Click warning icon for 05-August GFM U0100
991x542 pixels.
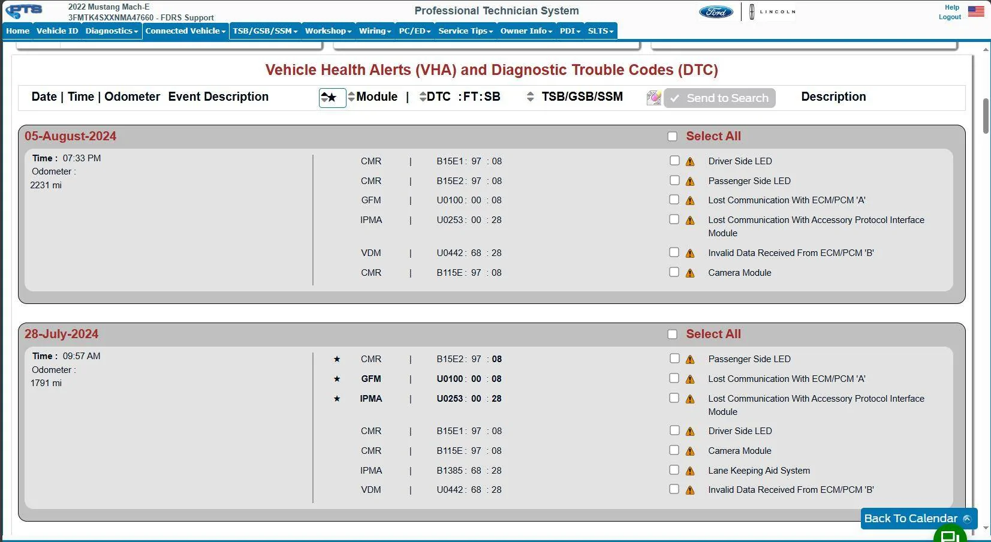coord(690,201)
